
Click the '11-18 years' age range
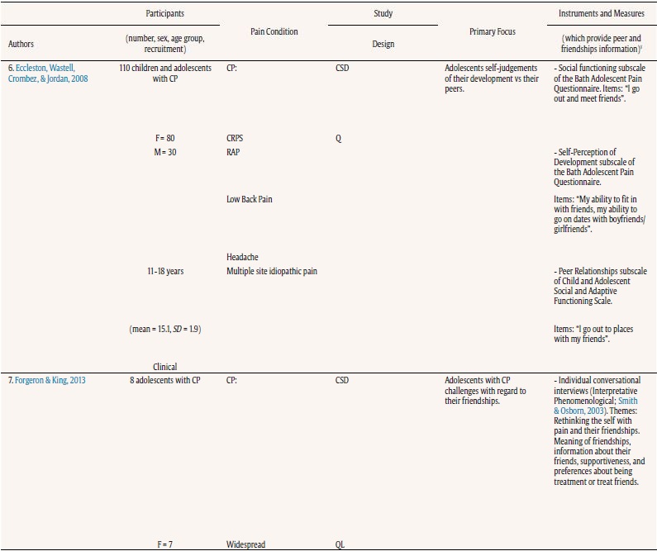point(166,272)
